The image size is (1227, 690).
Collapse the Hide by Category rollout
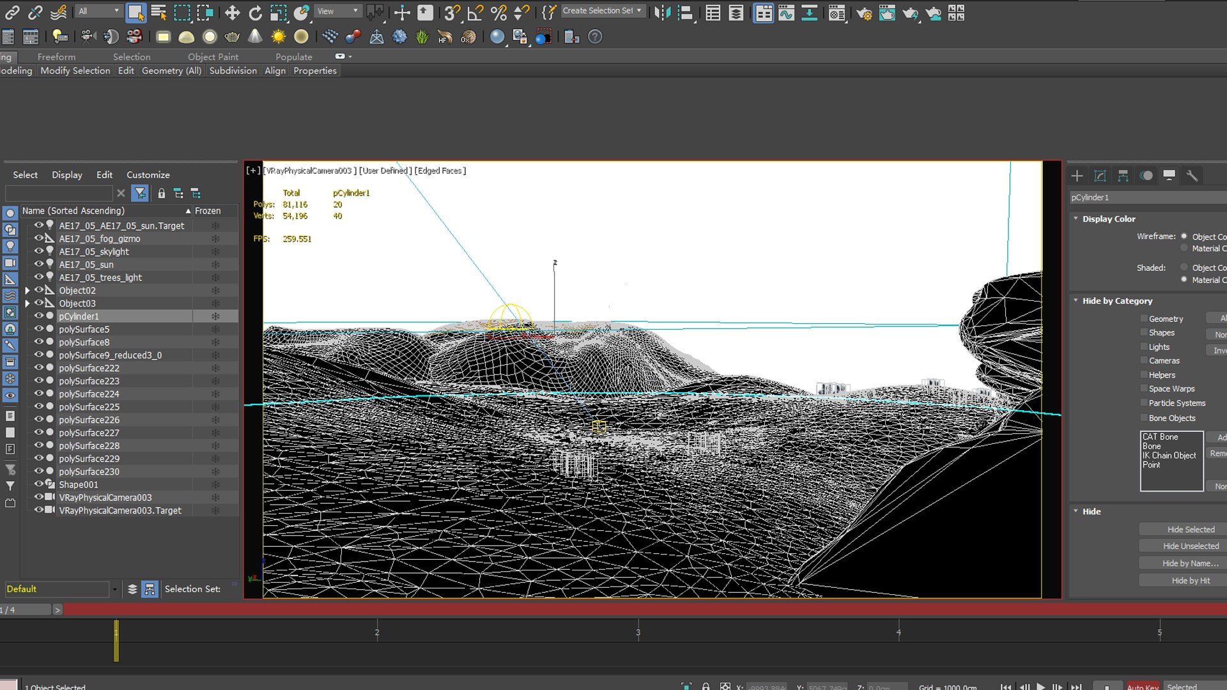click(x=1076, y=300)
